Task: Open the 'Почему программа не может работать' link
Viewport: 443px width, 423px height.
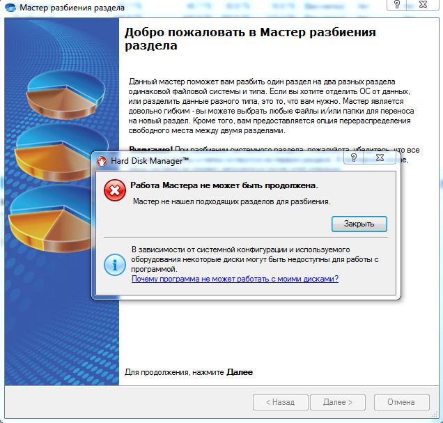Action: click(x=235, y=279)
